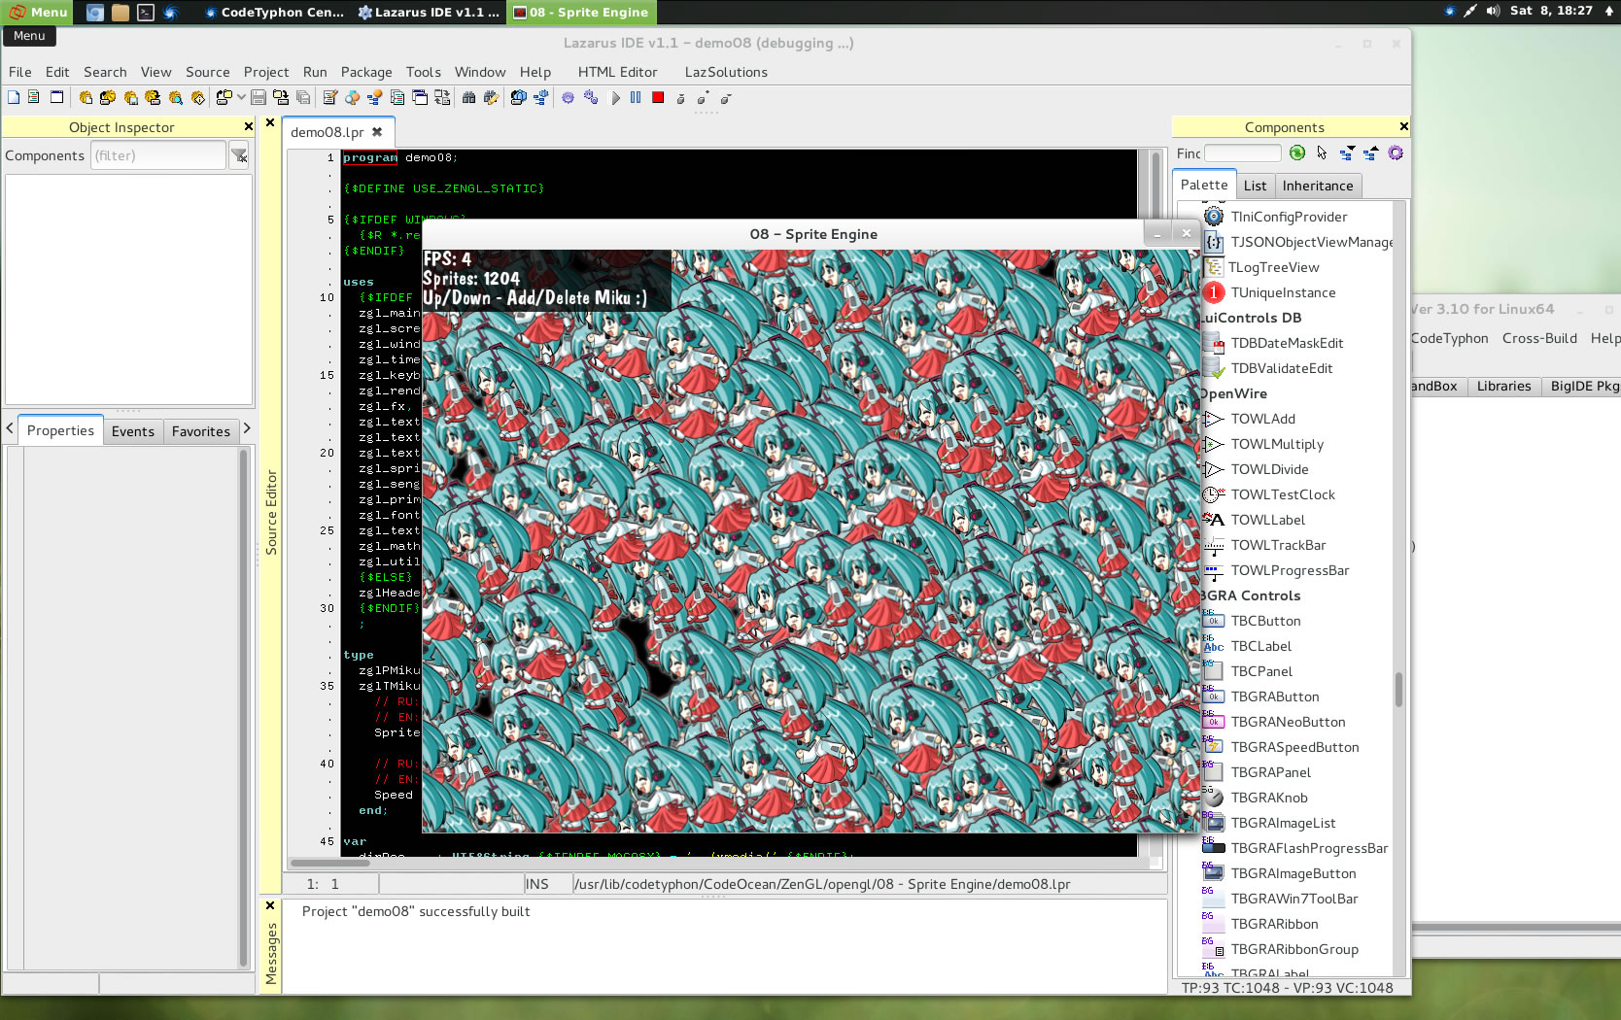Switch to the Favorites tab
The width and height of the screenshot is (1621, 1020).
tap(201, 431)
